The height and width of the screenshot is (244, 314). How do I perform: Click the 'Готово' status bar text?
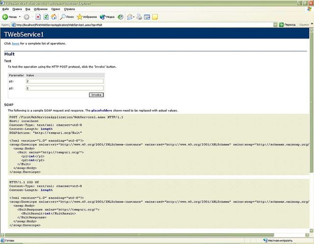pyautogui.click(x=10, y=241)
